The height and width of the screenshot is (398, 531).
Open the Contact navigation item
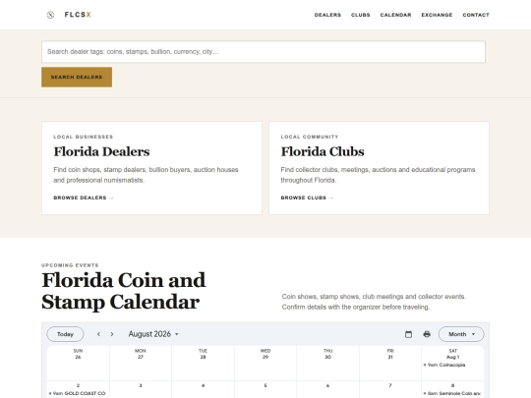click(476, 15)
